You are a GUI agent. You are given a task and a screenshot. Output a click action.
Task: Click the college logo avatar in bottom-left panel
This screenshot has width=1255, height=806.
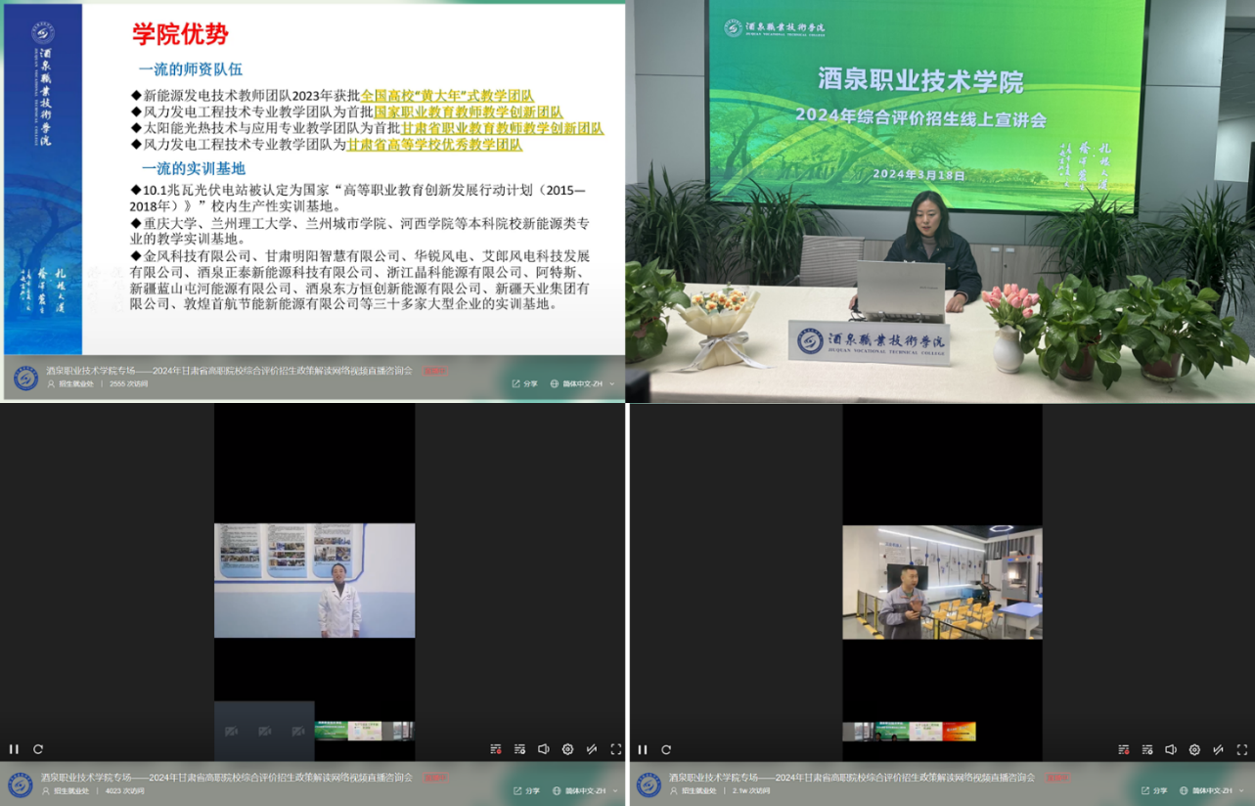coord(21,784)
